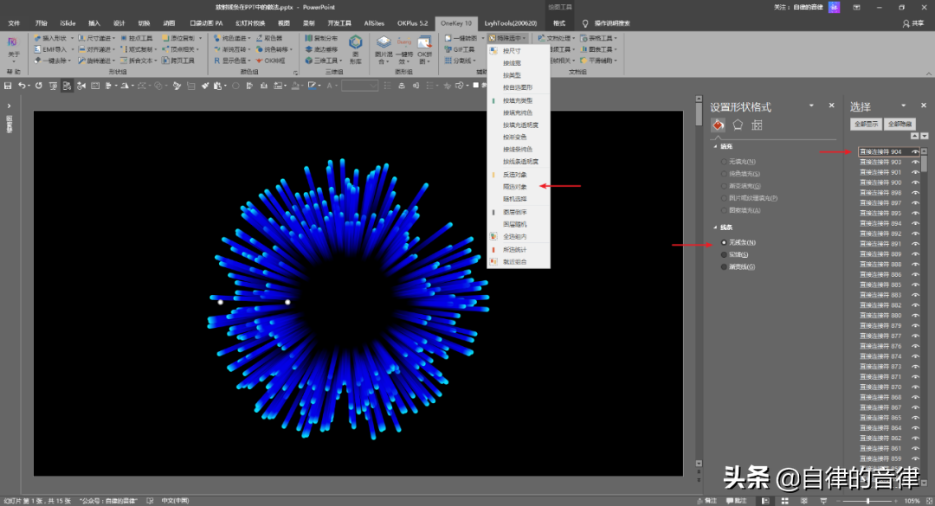
Task: Open Format Shape pane options dropdown arrow
Action: coord(811,106)
